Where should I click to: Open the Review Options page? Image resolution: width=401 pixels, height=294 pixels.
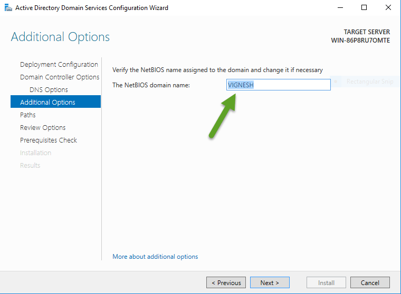[43, 128]
